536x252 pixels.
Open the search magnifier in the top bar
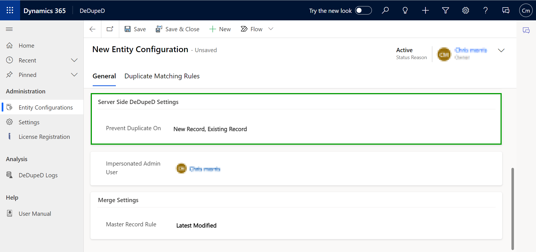pos(385,11)
